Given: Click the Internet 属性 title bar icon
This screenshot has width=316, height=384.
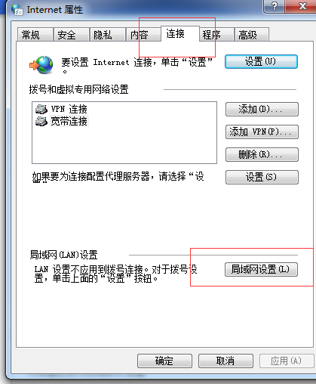Looking at the screenshot, I should (x=17, y=10).
